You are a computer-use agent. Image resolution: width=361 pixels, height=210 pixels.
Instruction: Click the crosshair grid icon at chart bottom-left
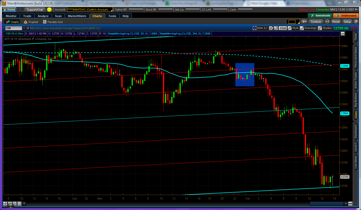click(x=5, y=203)
